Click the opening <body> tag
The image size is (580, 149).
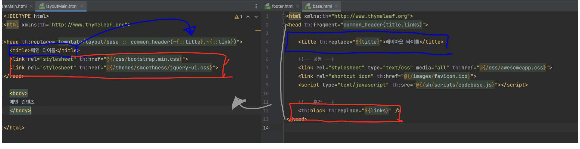coord(19,93)
